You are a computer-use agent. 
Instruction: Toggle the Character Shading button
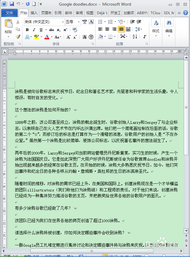(85, 37)
